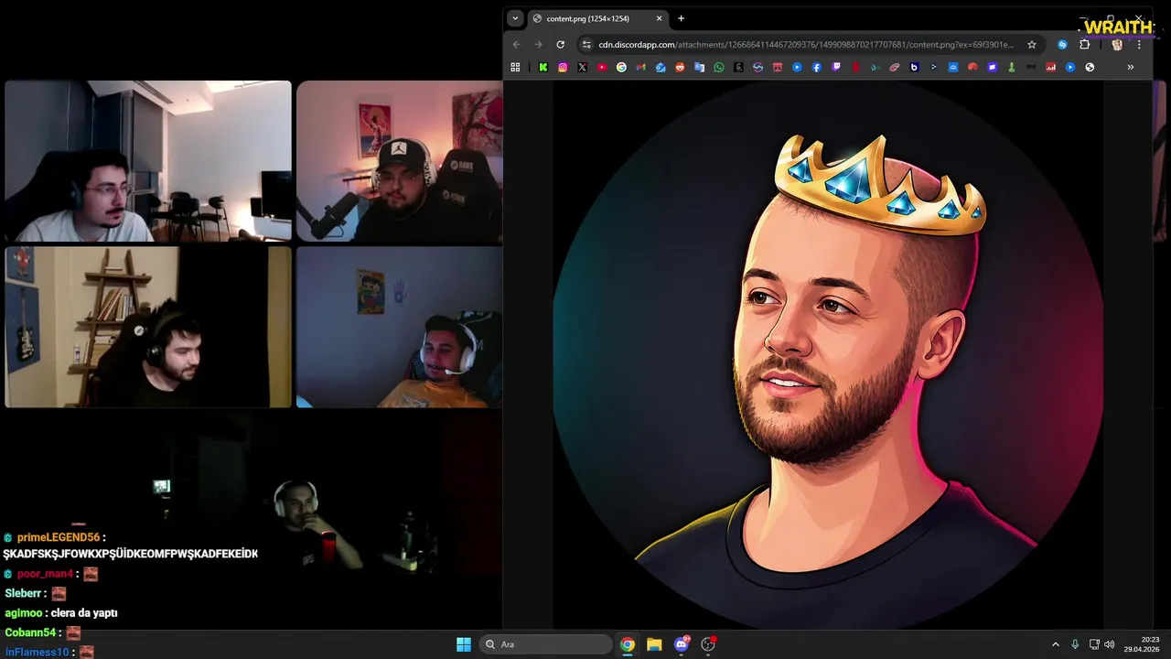This screenshot has height=659, width=1171.
Task: Click chat username inFlamess10
Action: point(37,652)
